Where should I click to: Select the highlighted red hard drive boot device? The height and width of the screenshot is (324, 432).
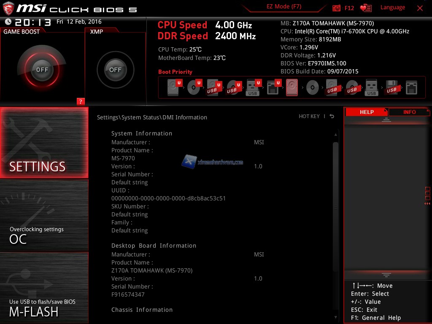[292, 88]
